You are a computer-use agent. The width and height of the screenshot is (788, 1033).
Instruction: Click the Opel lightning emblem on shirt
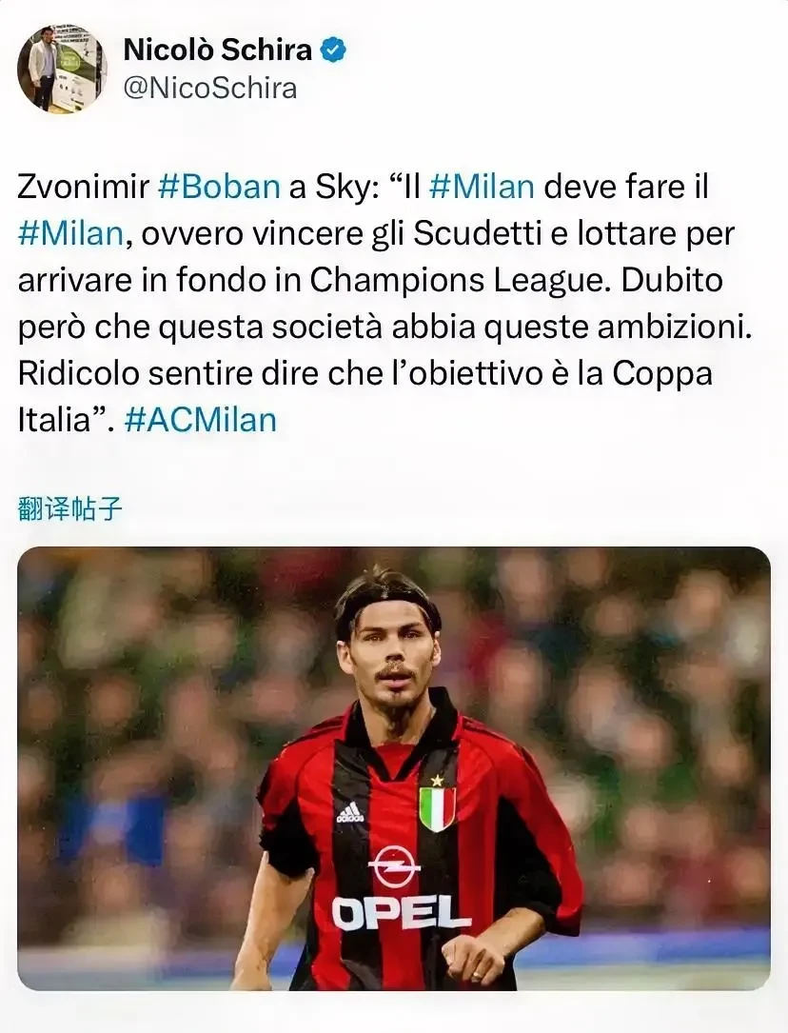click(x=394, y=865)
